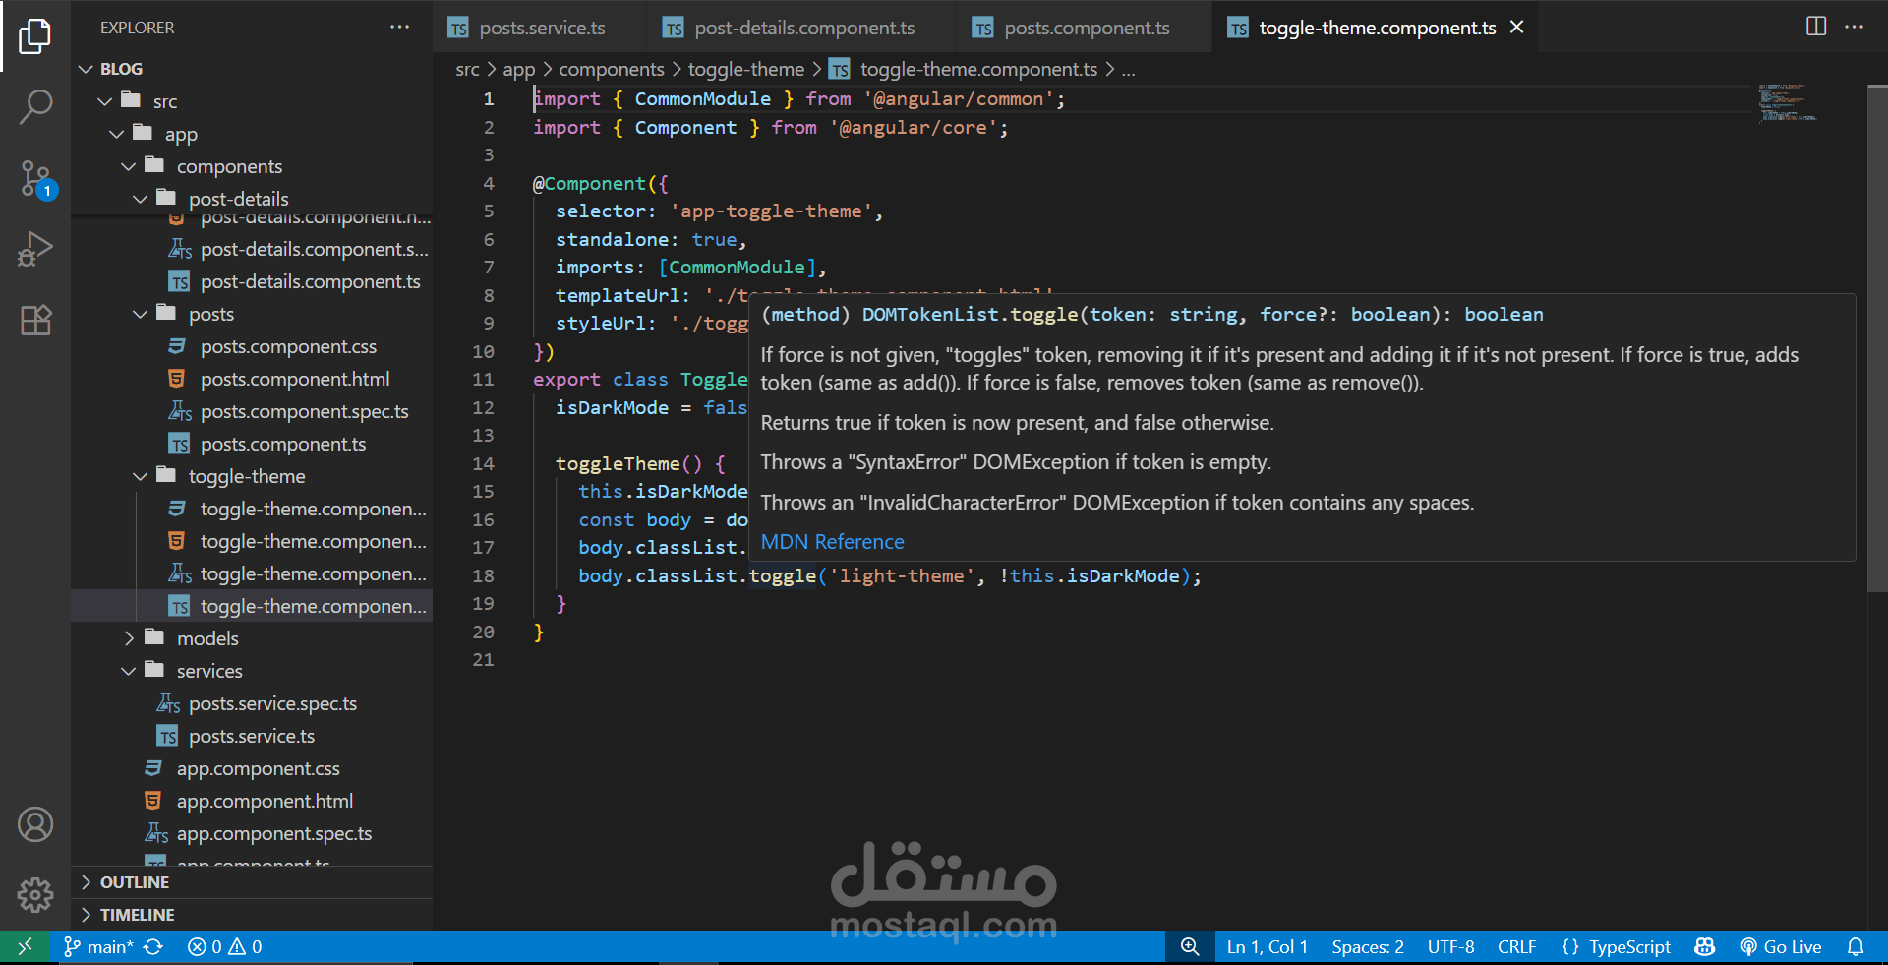Open Copilot status icon
Image resolution: width=1888 pixels, height=965 pixels.
click(1705, 947)
